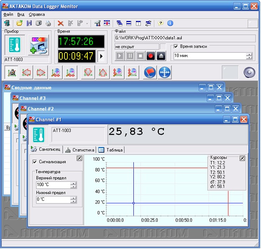This screenshot has height=249, width=261.
Task: Increase the Верхний предел value
Action: [74, 183]
